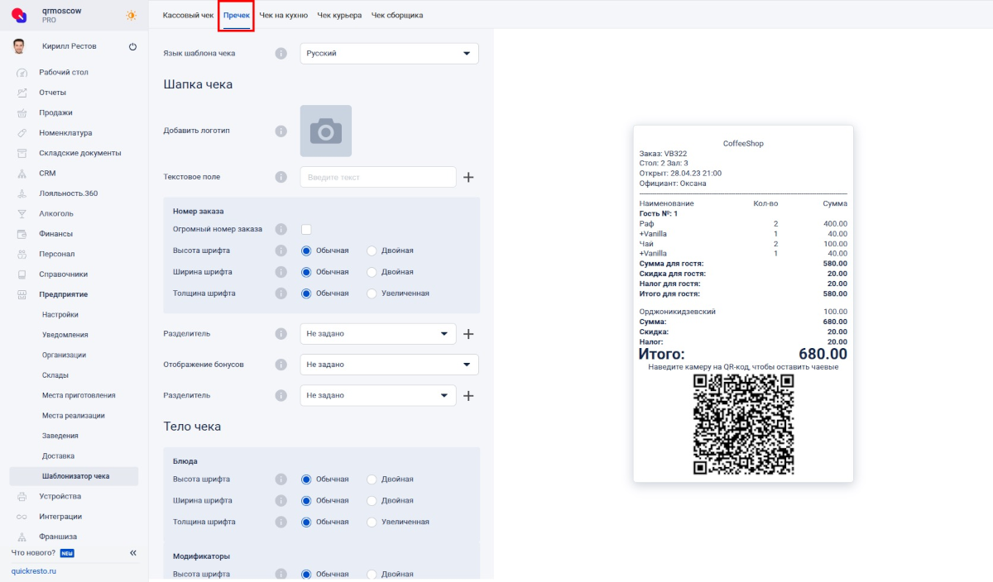Enable Огромный номер заказа checkbox
The image size is (993, 582).
(x=306, y=229)
